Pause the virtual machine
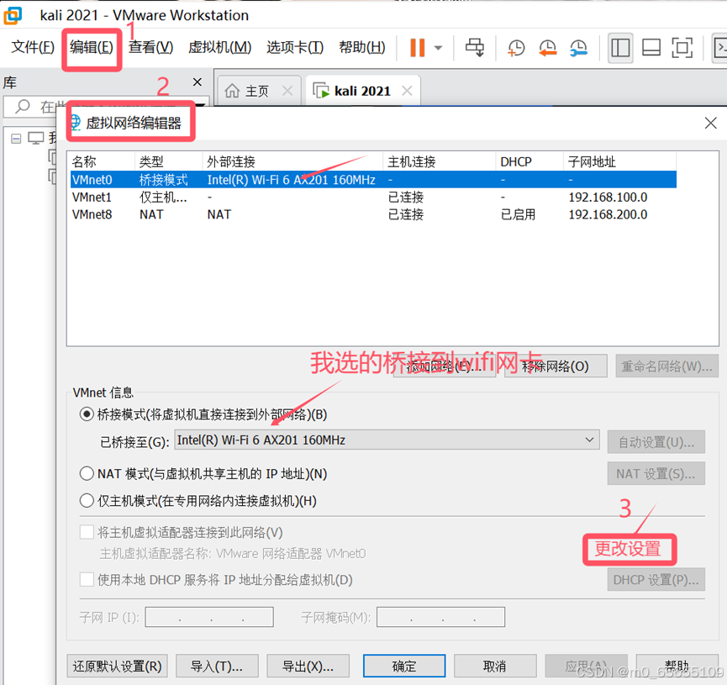This screenshot has height=685, width=727. 417,47
